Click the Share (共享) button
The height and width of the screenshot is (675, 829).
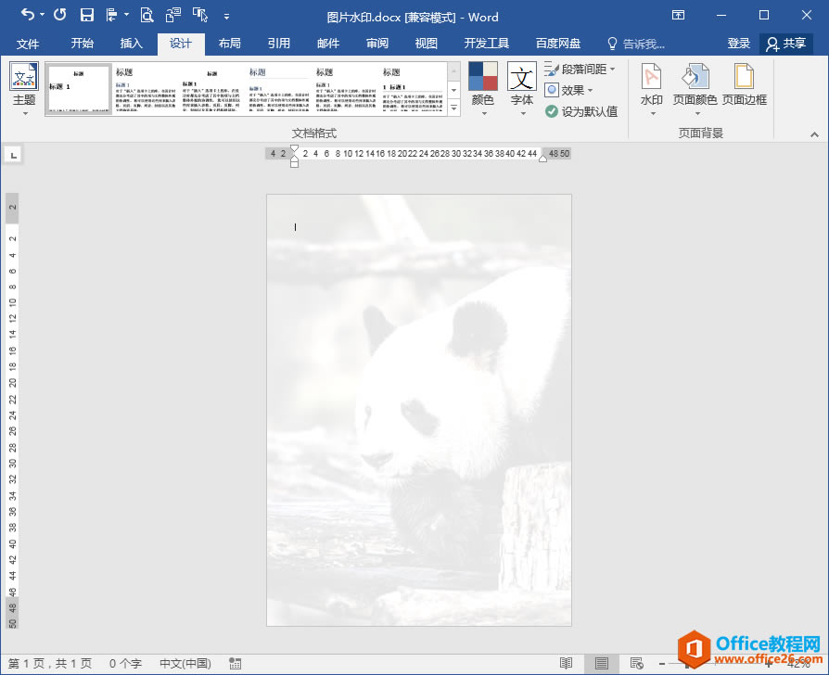786,44
